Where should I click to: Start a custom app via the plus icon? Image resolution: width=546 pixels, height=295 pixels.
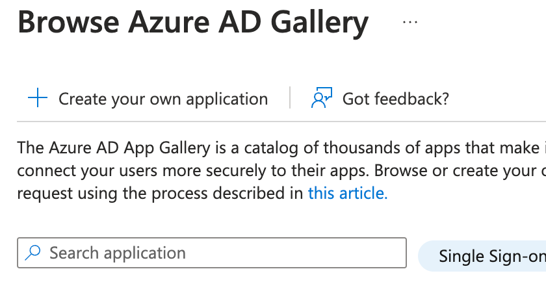(x=38, y=98)
